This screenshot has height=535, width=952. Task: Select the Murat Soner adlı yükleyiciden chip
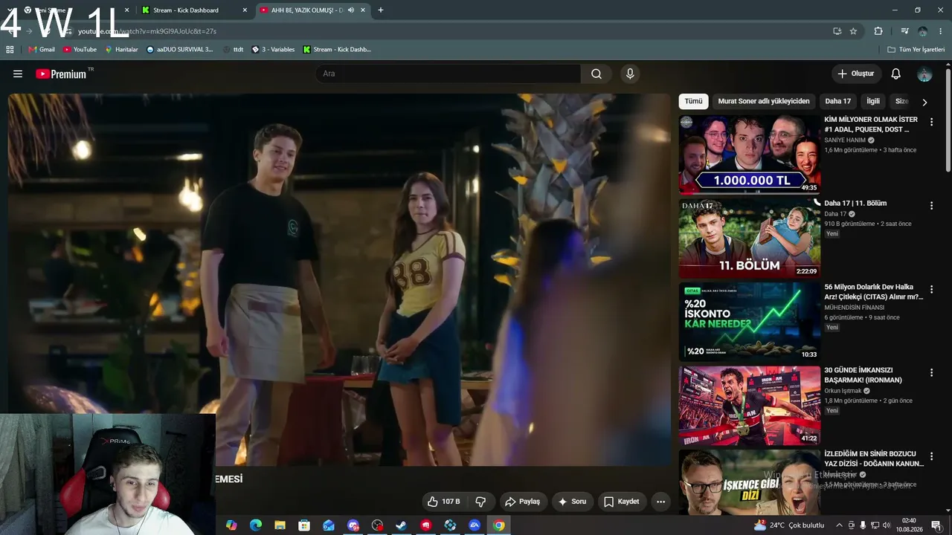(x=764, y=101)
